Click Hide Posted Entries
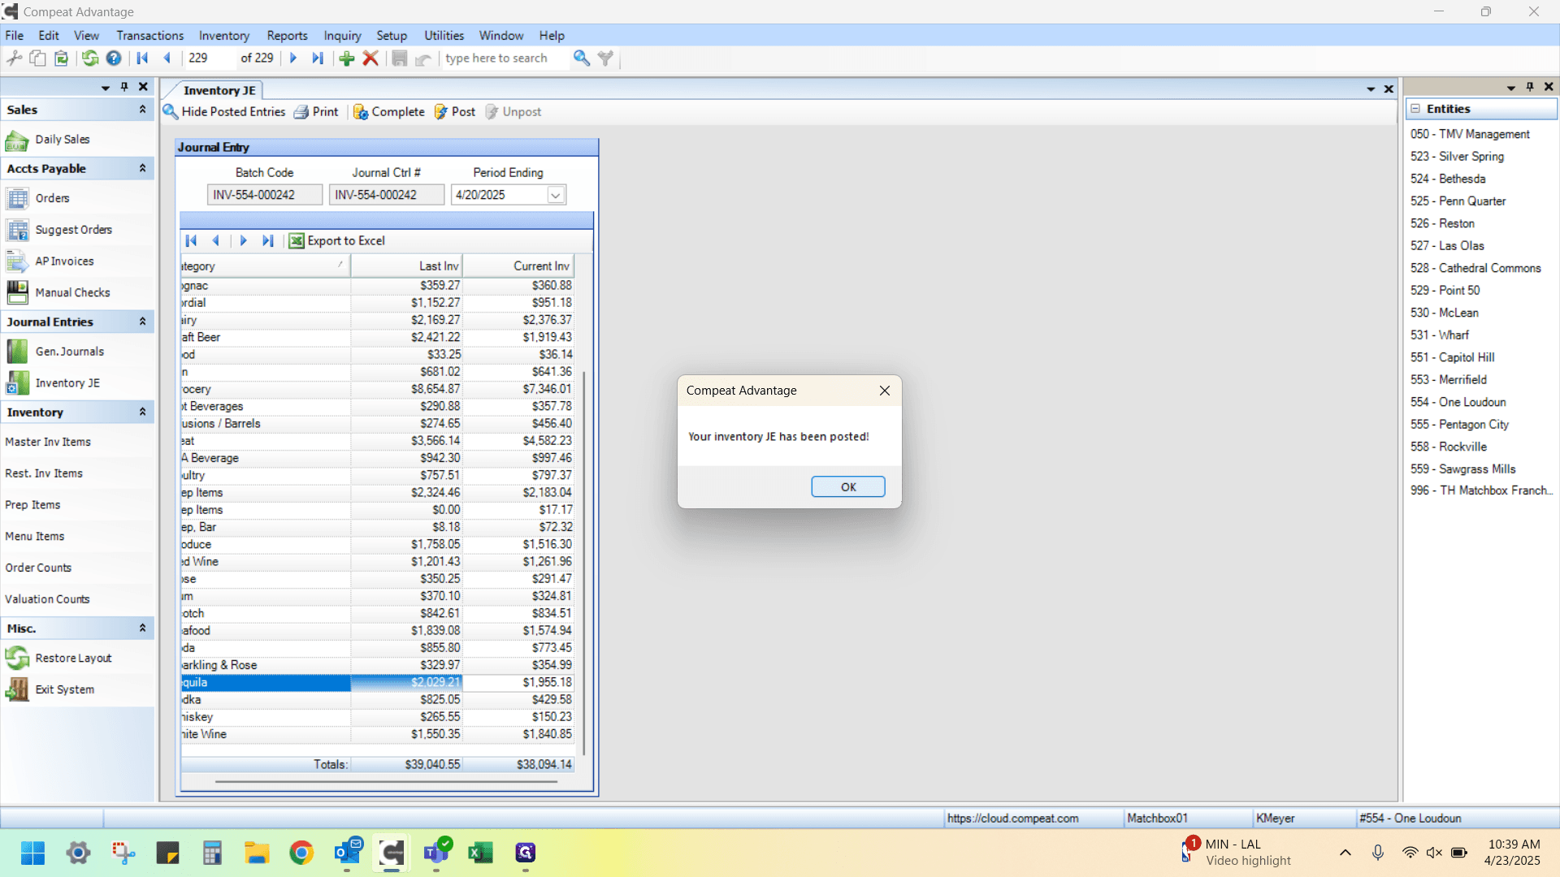Screen dimensions: 1560x877 coord(225,112)
